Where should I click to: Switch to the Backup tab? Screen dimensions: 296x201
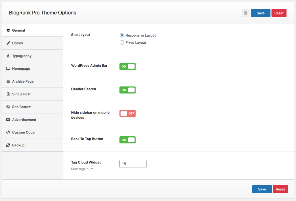pos(33,145)
